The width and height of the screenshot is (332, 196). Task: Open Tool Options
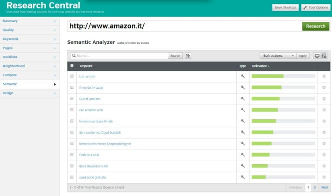coord(316,7)
